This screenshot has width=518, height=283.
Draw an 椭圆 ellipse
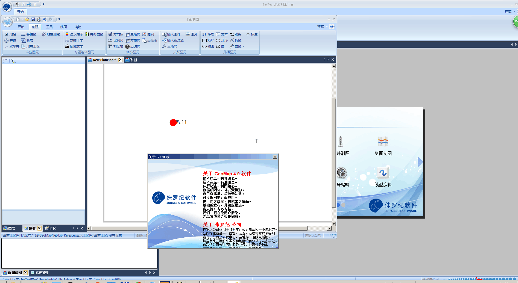208,46
